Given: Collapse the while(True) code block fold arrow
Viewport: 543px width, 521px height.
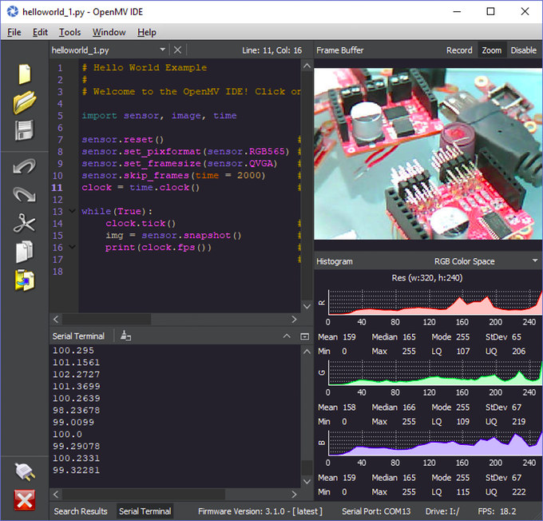Looking at the screenshot, I should (x=72, y=212).
